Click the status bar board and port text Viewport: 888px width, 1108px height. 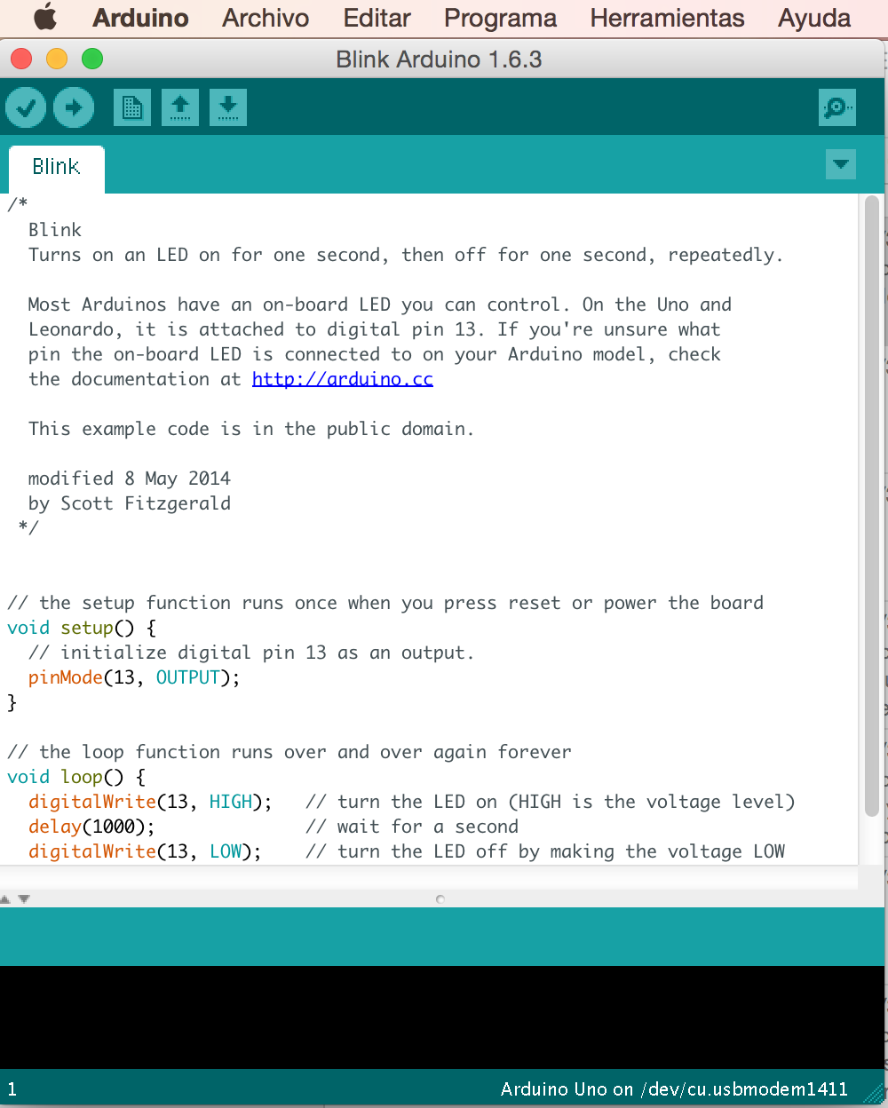coord(674,1089)
